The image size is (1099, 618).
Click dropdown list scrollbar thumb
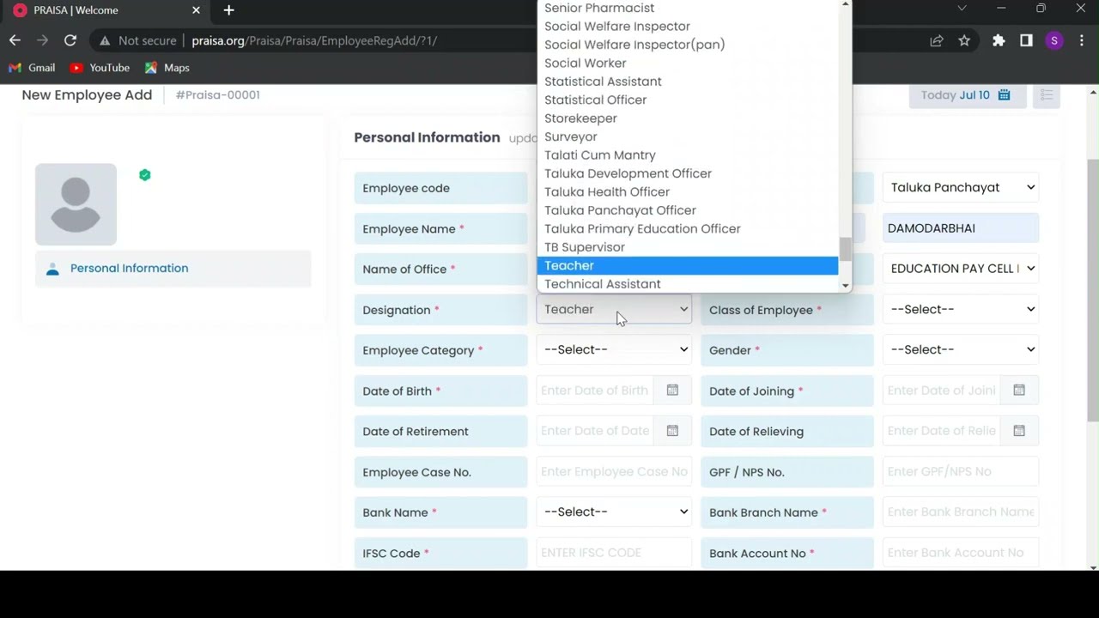(x=846, y=249)
